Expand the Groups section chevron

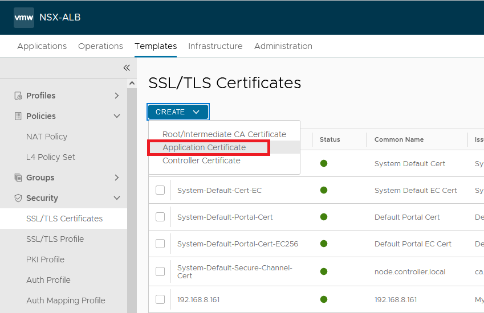coord(117,178)
